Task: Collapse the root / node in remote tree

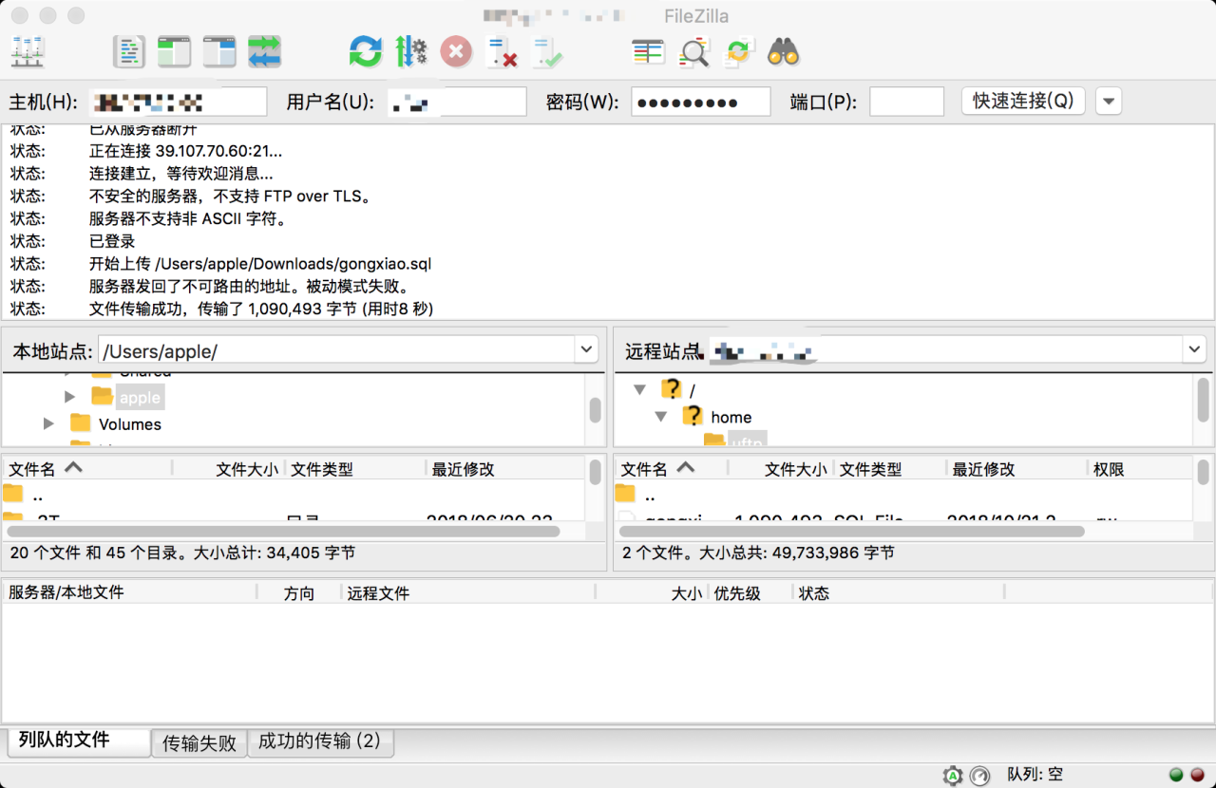Action: (x=640, y=389)
